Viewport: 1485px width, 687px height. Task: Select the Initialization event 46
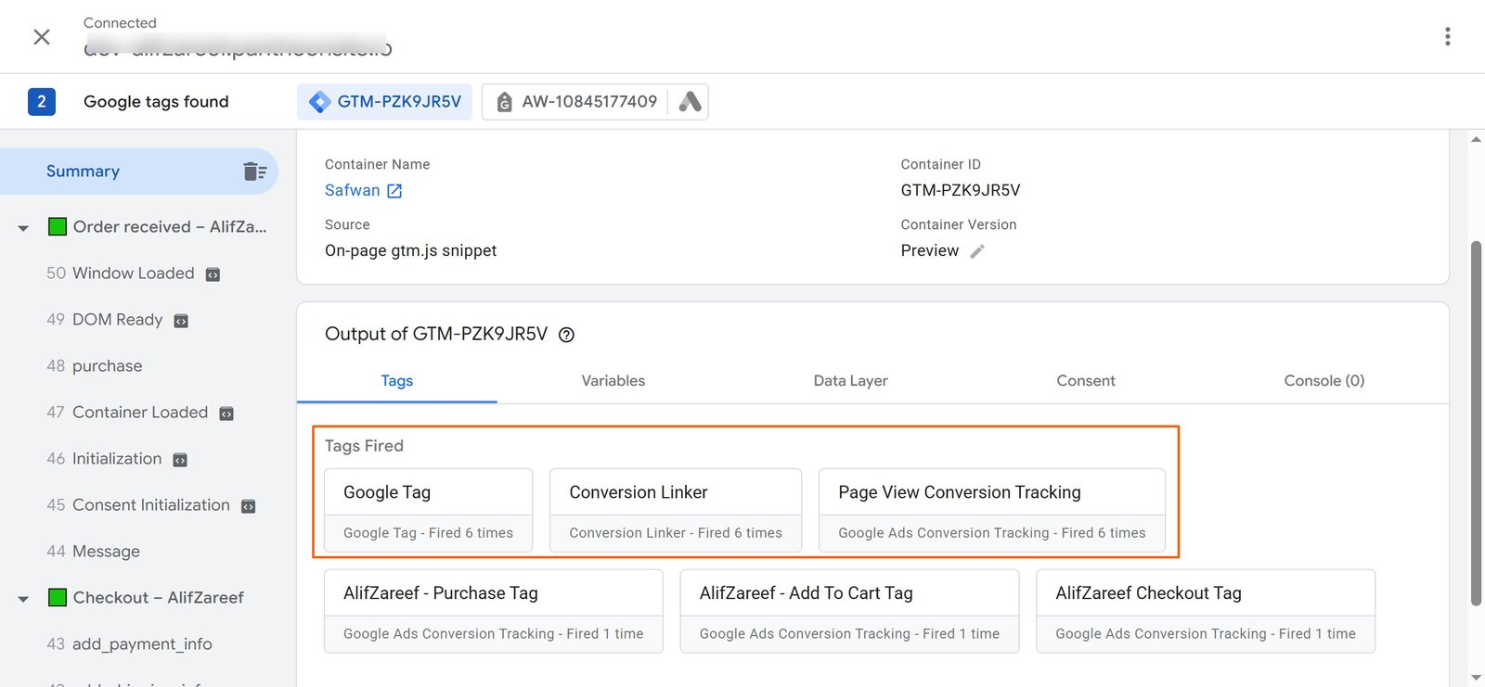[104, 459]
